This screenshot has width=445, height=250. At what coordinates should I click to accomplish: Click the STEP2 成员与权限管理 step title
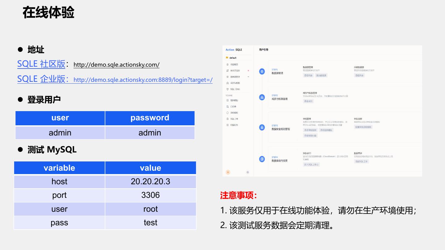tap(280, 99)
